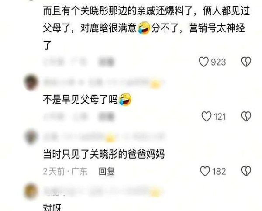This screenshot has width=262, height=211.
Task: Tap the broken-heart dislike beside 923
Action: (x=246, y=62)
